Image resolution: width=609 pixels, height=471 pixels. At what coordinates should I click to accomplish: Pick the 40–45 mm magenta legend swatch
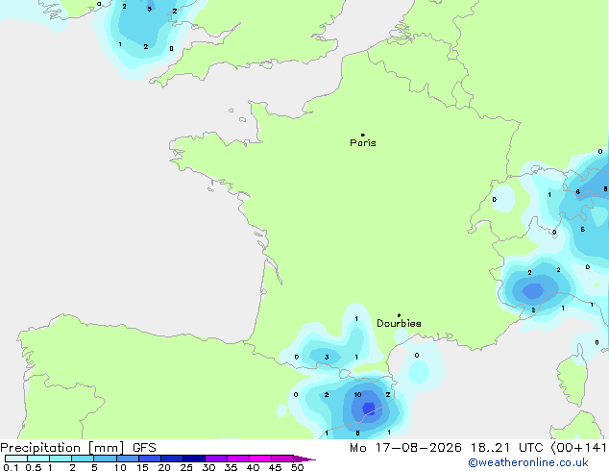pyautogui.click(x=260, y=459)
